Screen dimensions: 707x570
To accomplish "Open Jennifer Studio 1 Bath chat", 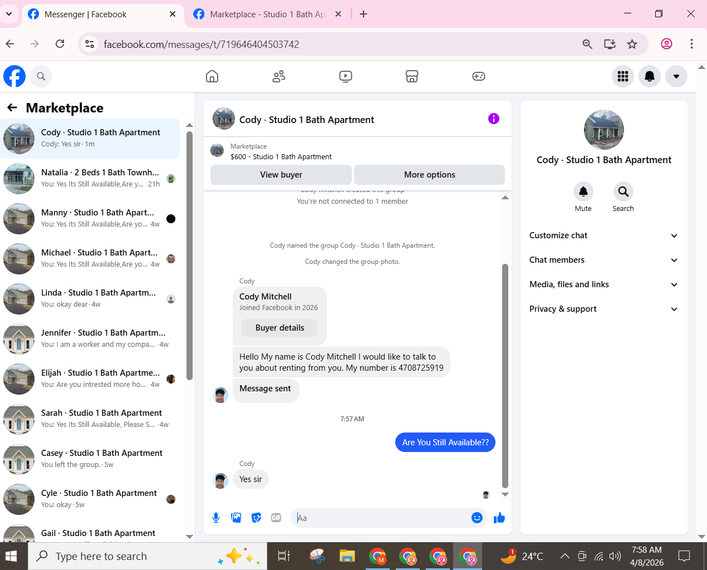I will (x=90, y=339).
